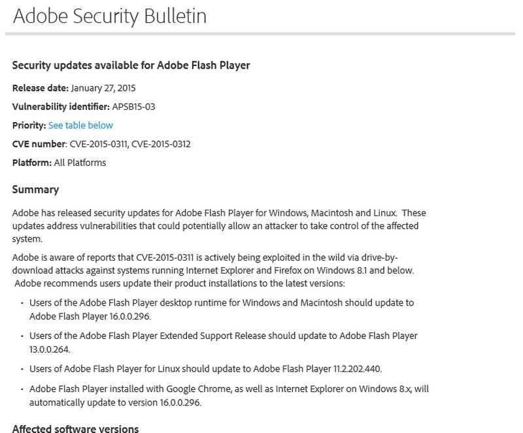
Task: Click the CVE-2015-0312 number text
Action: point(161,144)
